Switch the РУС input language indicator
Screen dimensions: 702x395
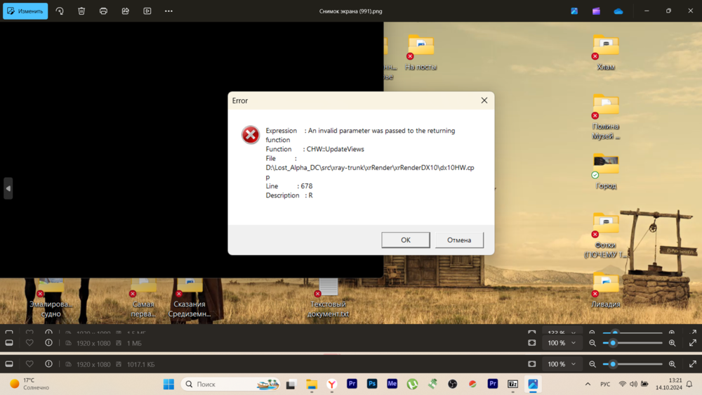(605, 384)
